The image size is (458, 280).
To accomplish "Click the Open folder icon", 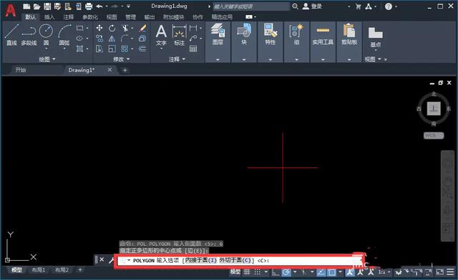I will [36, 6].
